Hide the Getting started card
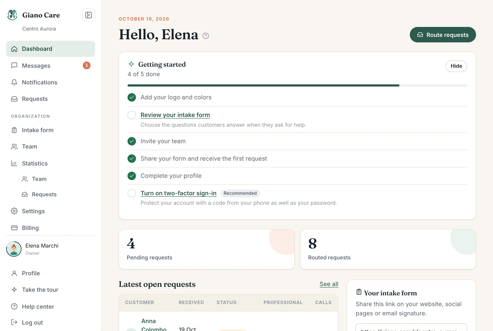This screenshot has width=493, height=331. coord(456,66)
